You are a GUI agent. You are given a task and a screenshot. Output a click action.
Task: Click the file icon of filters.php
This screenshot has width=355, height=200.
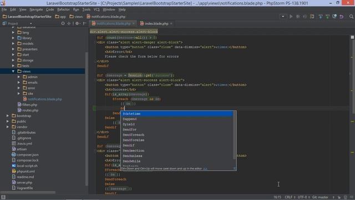19,104
